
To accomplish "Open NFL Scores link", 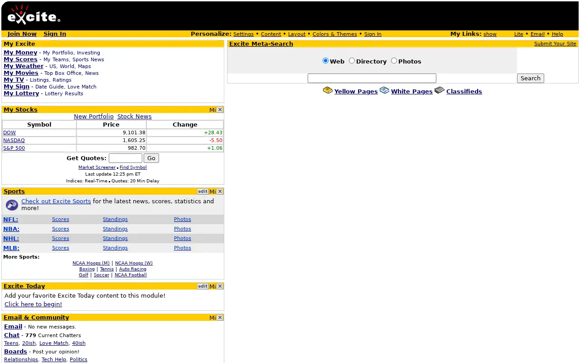I will click(61, 220).
